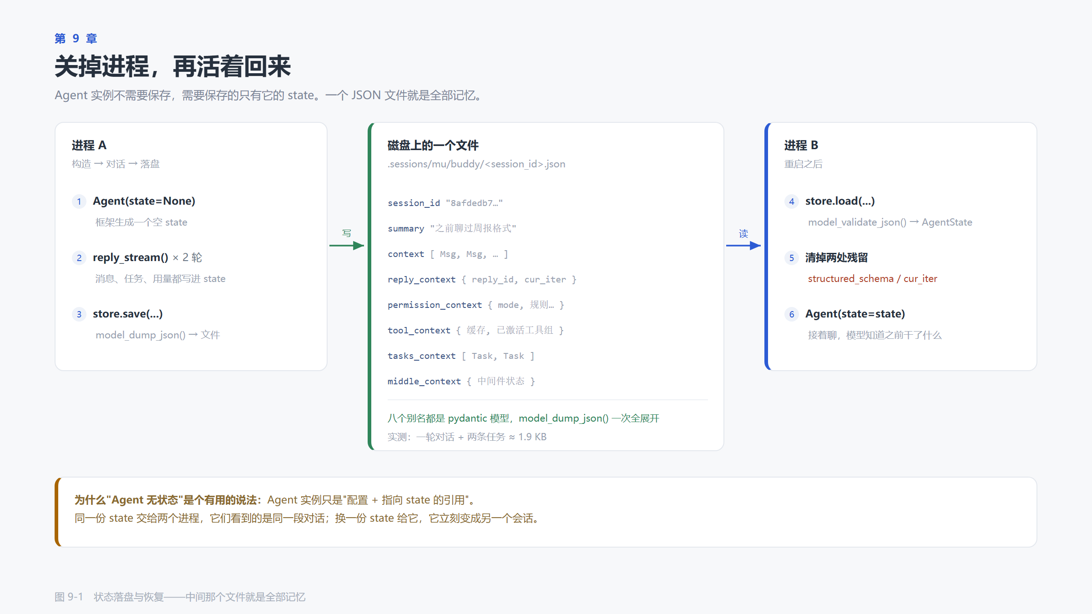Click the 'reply_context' field name
Image resolution: width=1092 pixels, height=614 pixels.
(x=421, y=279)
